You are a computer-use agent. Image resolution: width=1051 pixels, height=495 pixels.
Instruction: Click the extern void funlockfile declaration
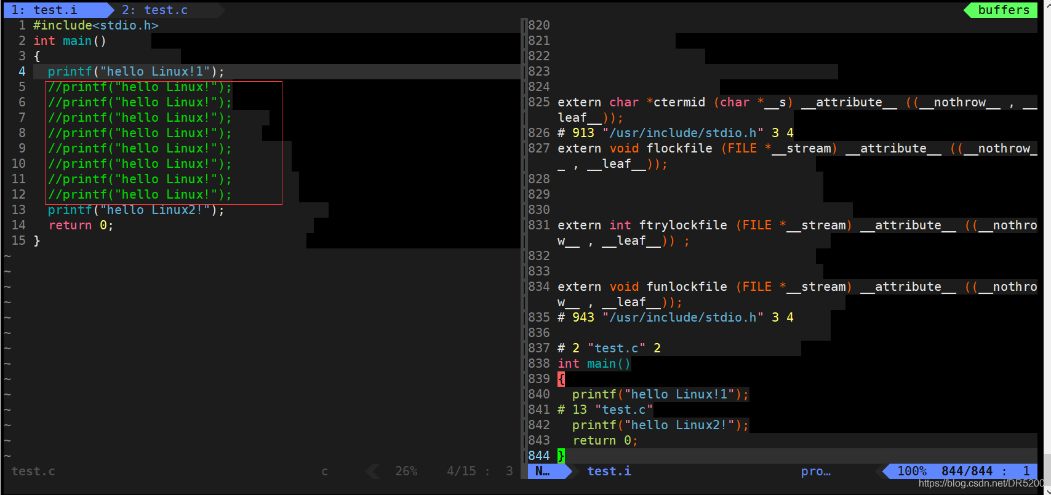[x=797, y=294]
